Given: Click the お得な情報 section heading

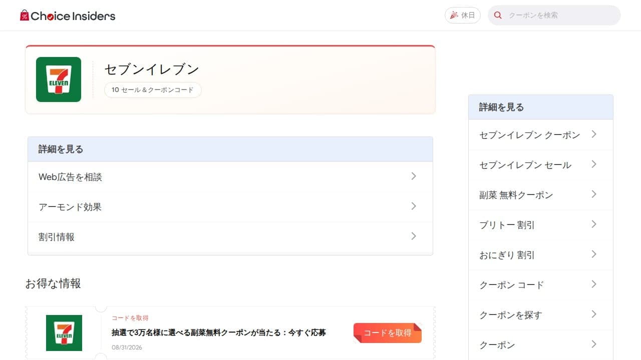Looking at the screenshot, I should click(53, 283).
